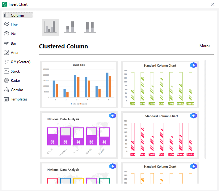Click the Stock chart sidebar icon
The width and height of the screenshot is (219, 191).
[x=6, y=71]
